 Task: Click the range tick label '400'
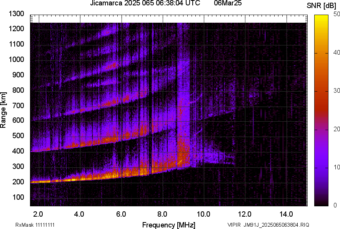tap(18, 151)
